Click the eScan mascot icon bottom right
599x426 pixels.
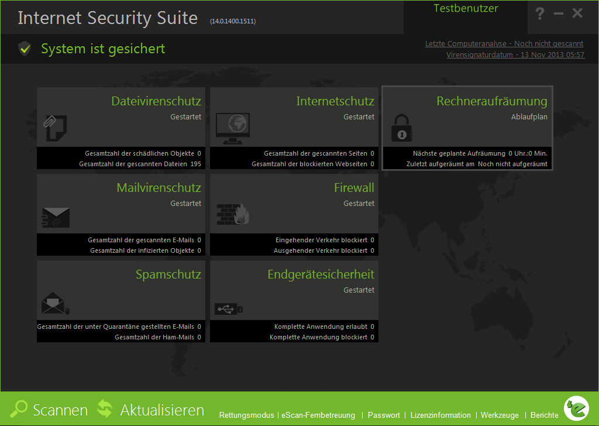coord(576,408)
